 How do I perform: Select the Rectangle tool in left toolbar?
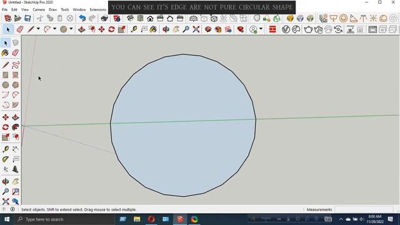pos(6,75)
